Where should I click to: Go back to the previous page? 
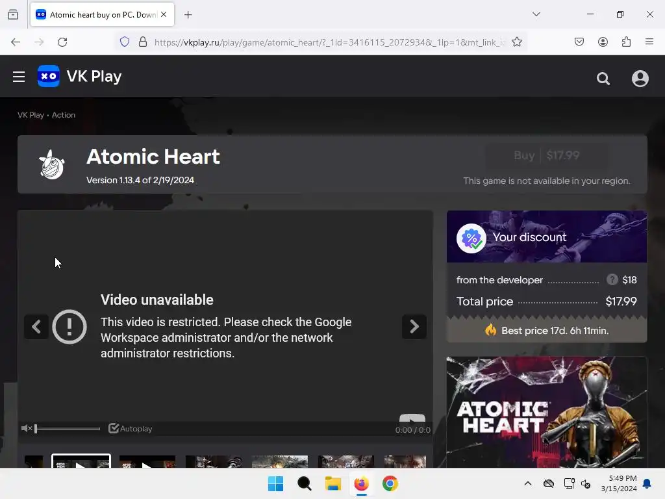tap(16, 42)
